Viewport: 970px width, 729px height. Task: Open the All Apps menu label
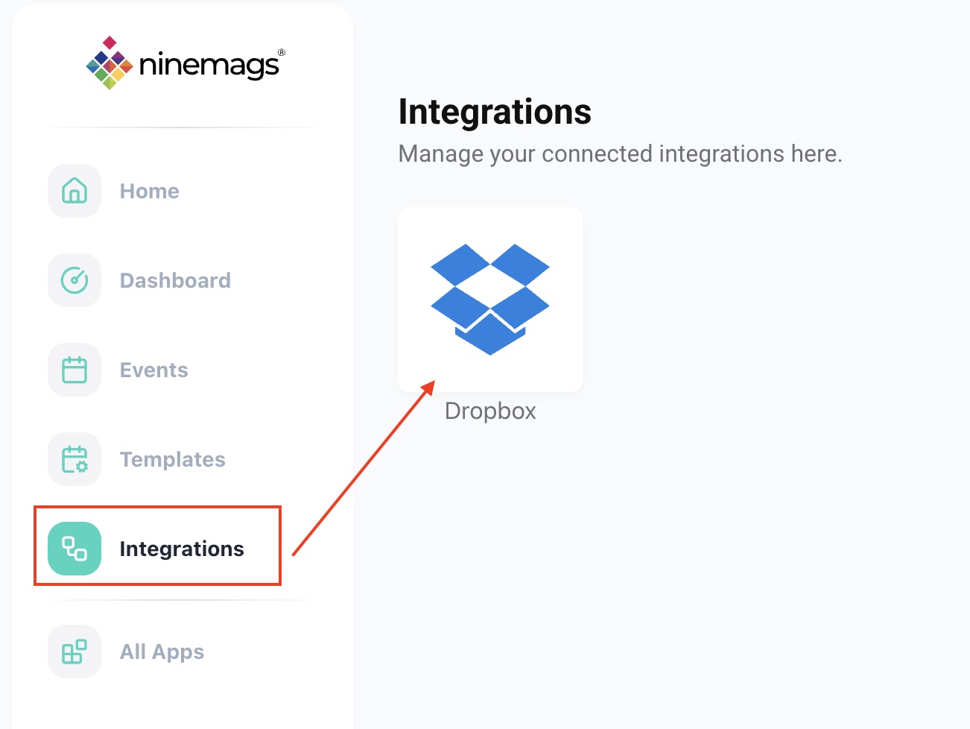pos(162,652)
